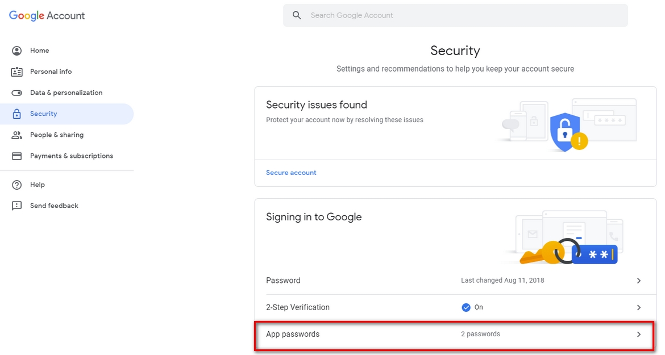Expand App passwords using the chevron
The width and height of the screenshot is (665, 355).
click(639, 335)
